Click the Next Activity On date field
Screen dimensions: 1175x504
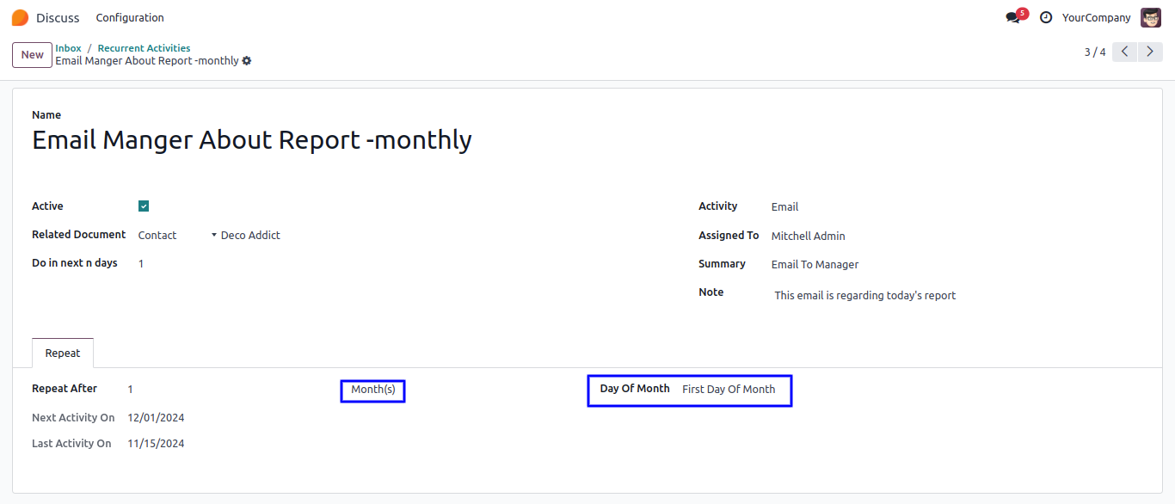tap(156, 418)
